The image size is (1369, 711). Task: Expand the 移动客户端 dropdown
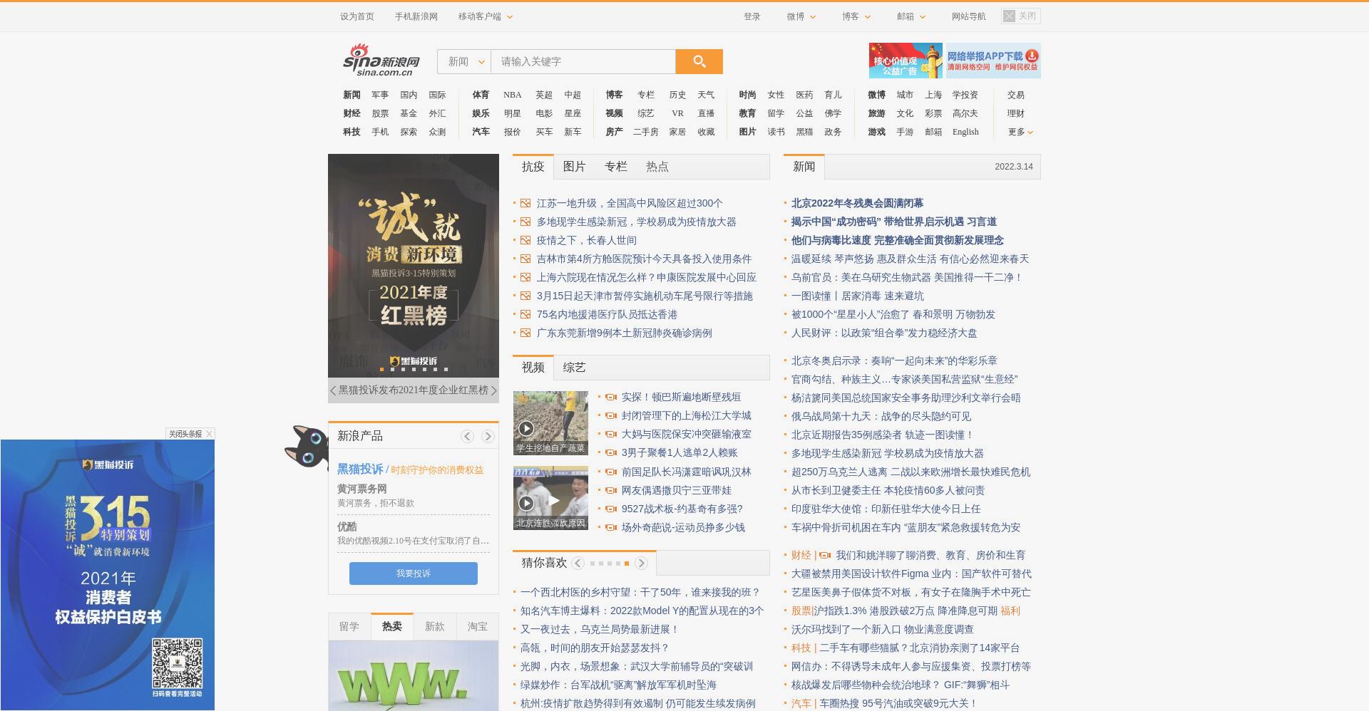[486, 16]
